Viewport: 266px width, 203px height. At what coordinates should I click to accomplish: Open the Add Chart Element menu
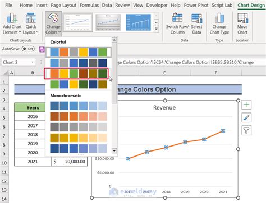12,23
